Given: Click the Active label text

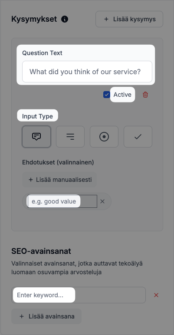Looking at the screenshot, I should tap(122, 95).
